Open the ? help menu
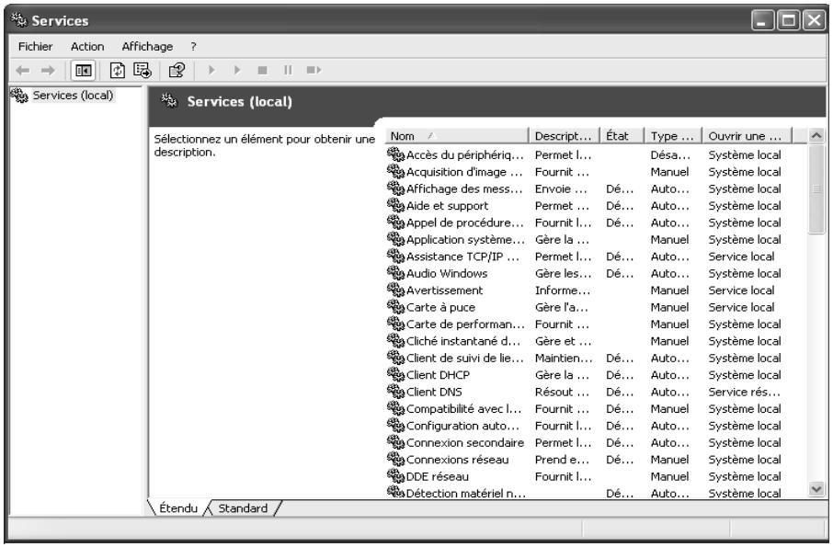This screenshot has height=547, width=833. 193,47
